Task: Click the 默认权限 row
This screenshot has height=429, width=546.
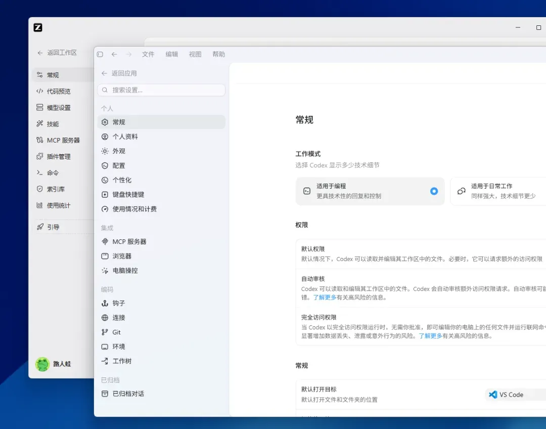Action: point(421,254)
